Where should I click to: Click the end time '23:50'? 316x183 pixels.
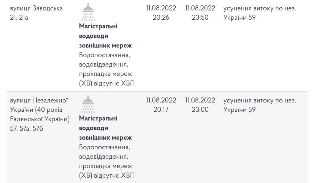pos(200,18)
